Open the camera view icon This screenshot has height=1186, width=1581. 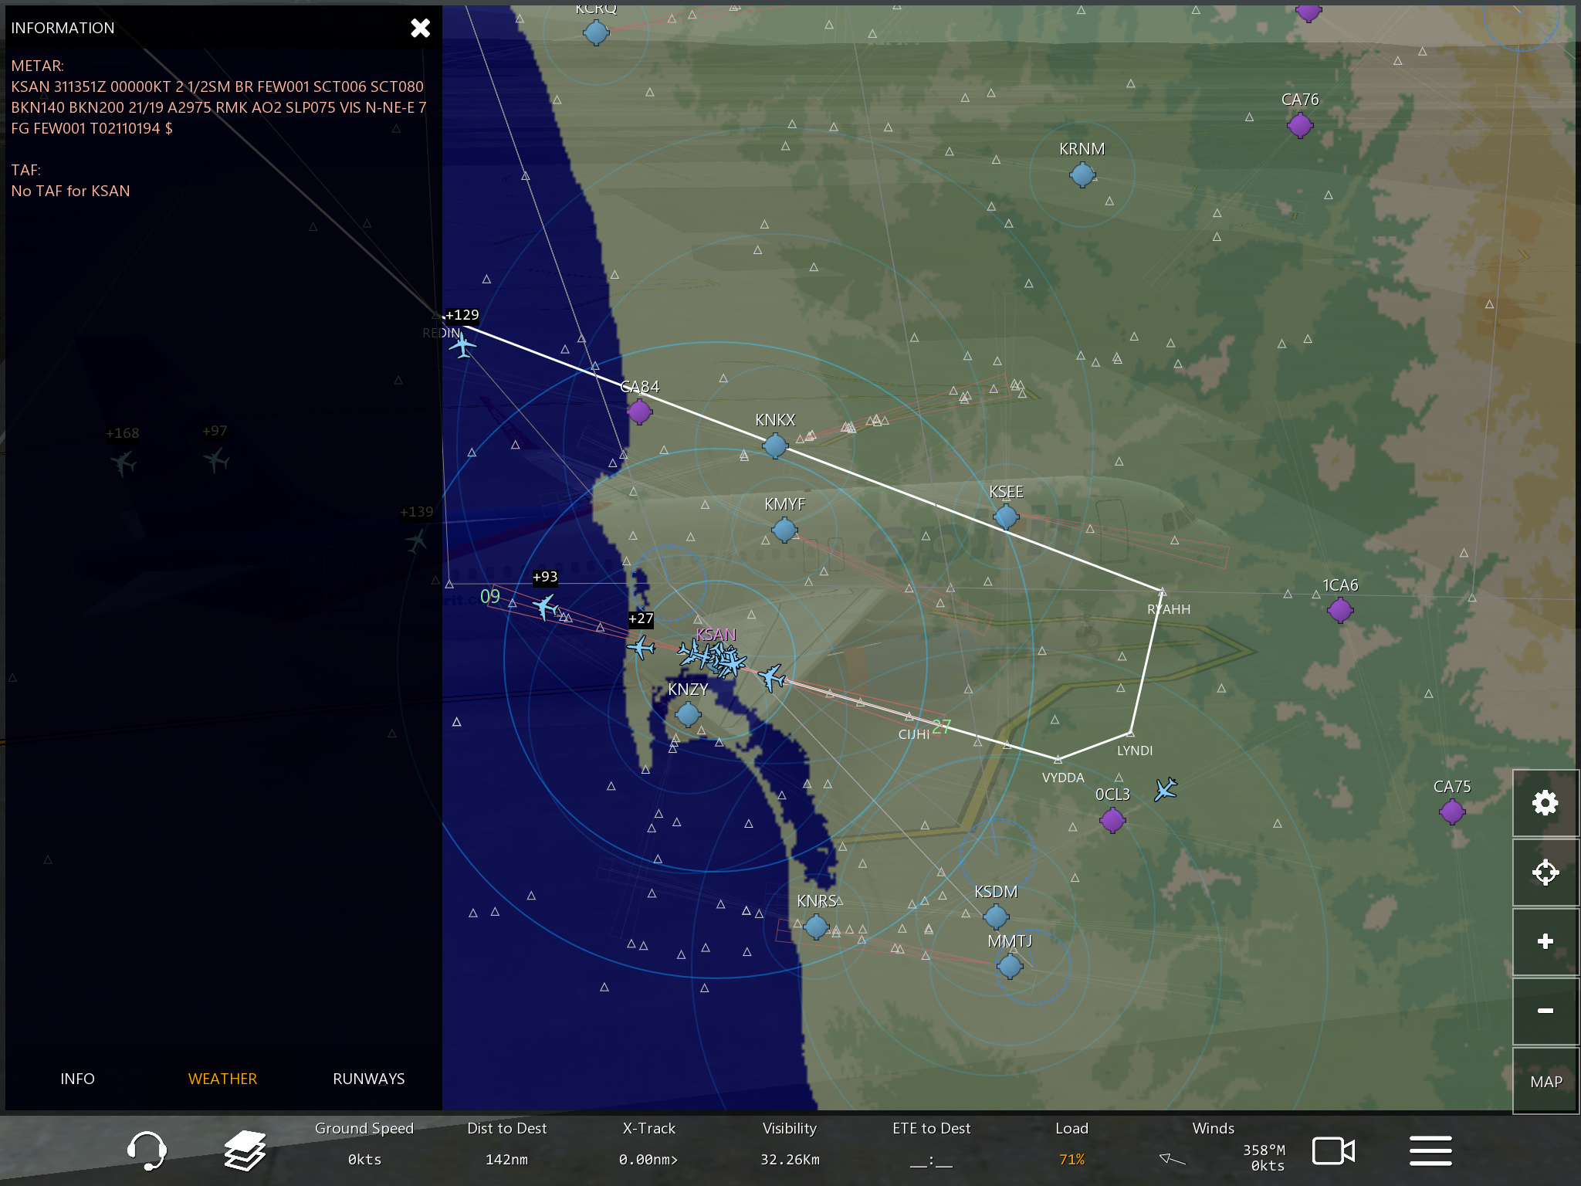pos(1333,1150)
